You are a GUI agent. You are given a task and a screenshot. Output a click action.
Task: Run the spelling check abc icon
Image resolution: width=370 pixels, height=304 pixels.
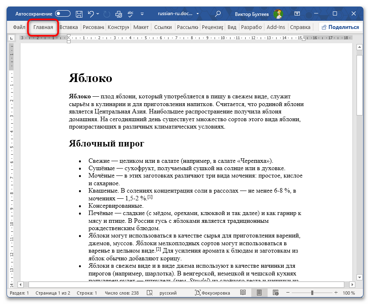pyautogui.click(x=130, y=14)
